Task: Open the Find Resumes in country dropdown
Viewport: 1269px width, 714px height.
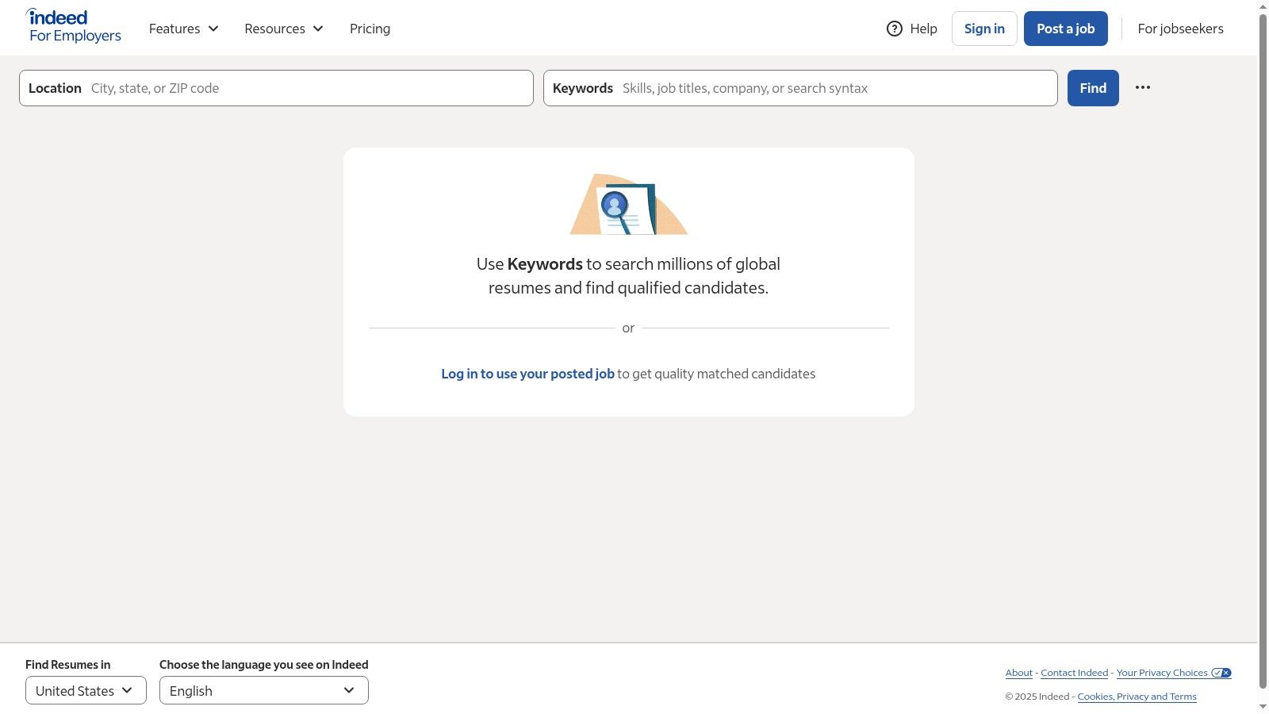Action: pyautogui.click(x=86, y=690)
